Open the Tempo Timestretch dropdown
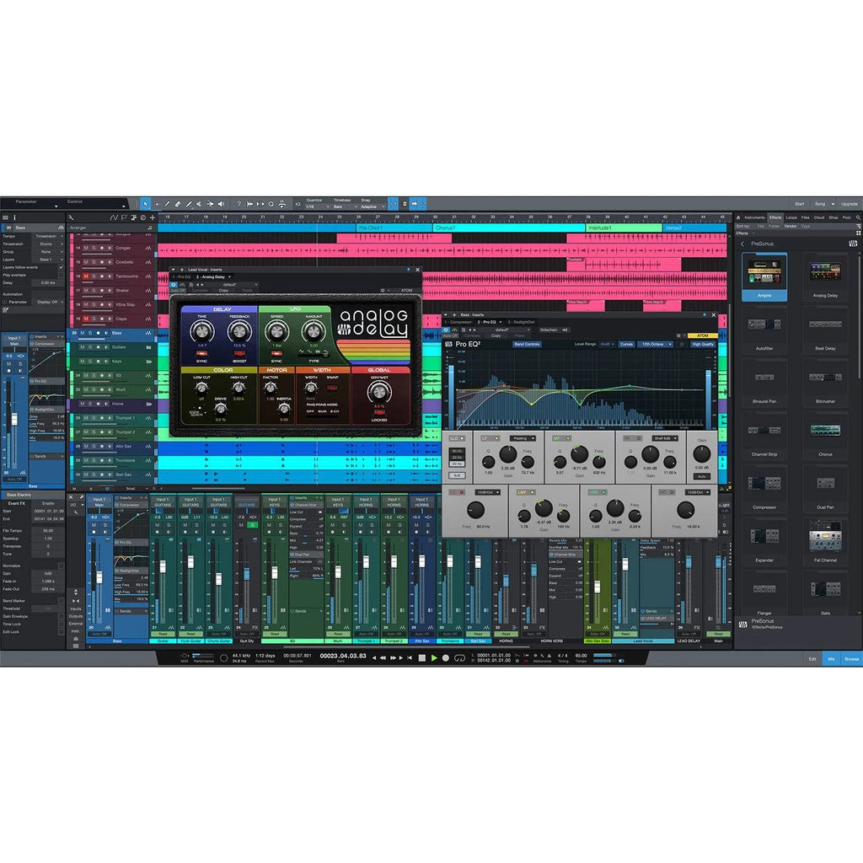Screen dimensions: 863x863 (x=48, y=236)
